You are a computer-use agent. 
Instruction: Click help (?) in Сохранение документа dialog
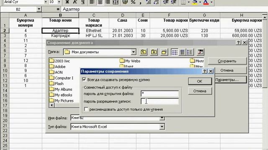pos(238,42)
